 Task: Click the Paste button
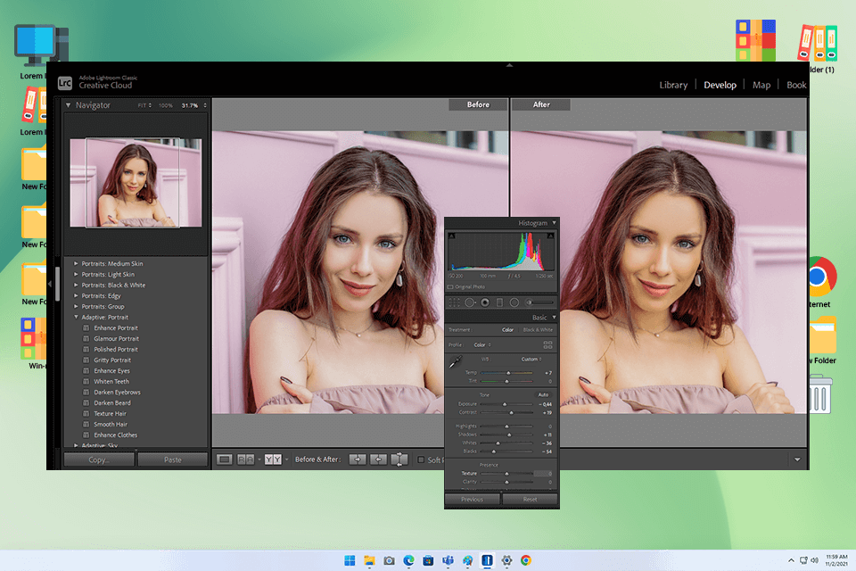tap(172, 459)
